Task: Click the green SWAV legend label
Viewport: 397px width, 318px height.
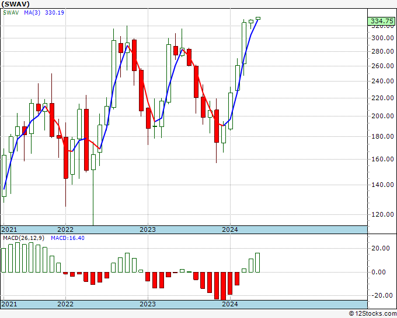Action: 11,13
